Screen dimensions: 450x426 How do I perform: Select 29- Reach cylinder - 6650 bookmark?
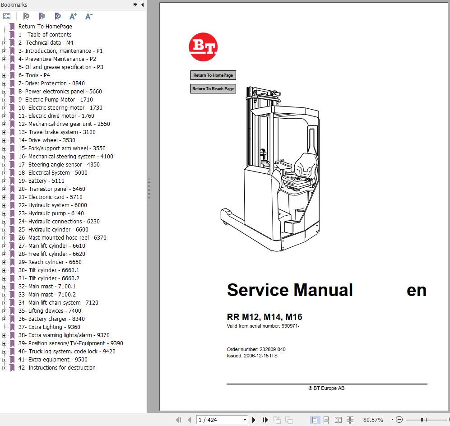(50, 262)
